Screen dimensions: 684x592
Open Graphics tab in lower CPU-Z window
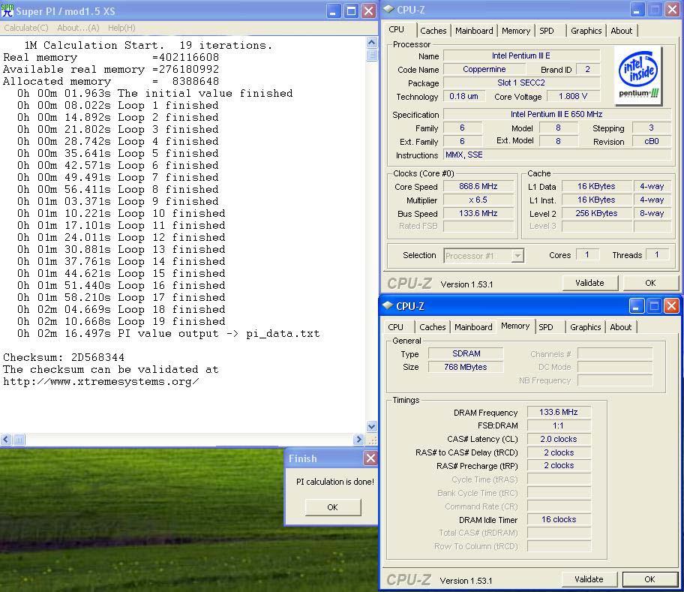586,326
